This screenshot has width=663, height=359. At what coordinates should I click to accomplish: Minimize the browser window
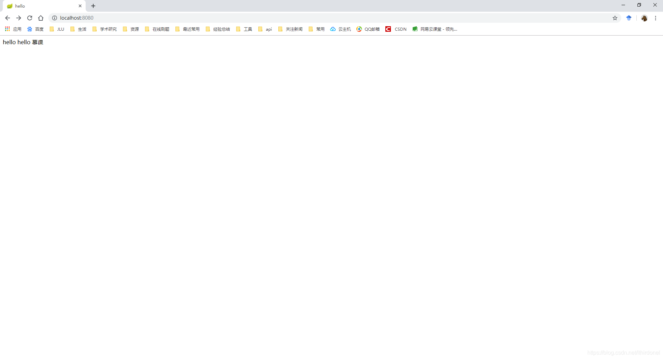coord(623,5)
